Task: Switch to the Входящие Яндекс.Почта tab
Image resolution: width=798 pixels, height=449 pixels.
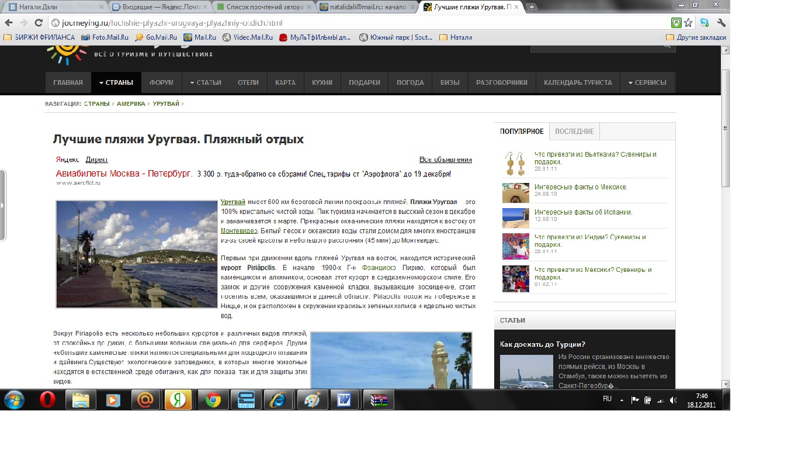Action: coord(159,7)
